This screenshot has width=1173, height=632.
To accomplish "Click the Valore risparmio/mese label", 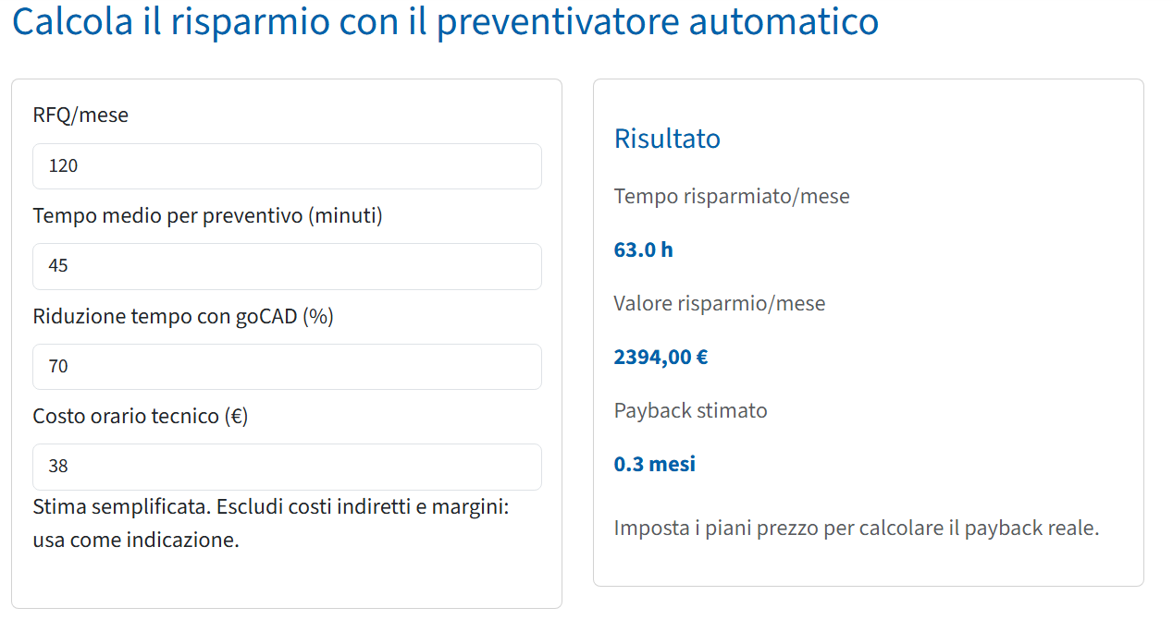I will point(720,303).
